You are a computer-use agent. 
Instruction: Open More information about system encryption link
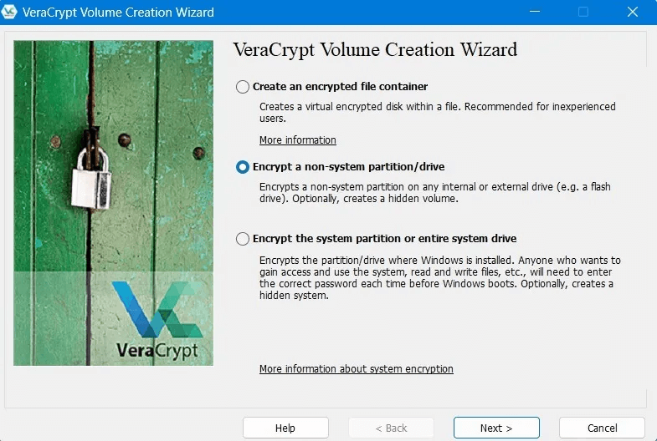coord(357,368)
